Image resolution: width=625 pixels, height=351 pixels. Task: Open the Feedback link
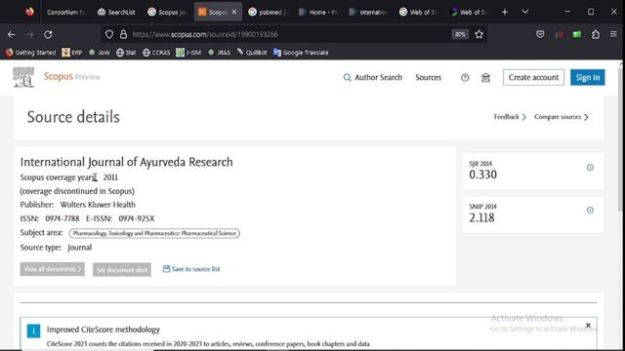(x=510, y=117)
